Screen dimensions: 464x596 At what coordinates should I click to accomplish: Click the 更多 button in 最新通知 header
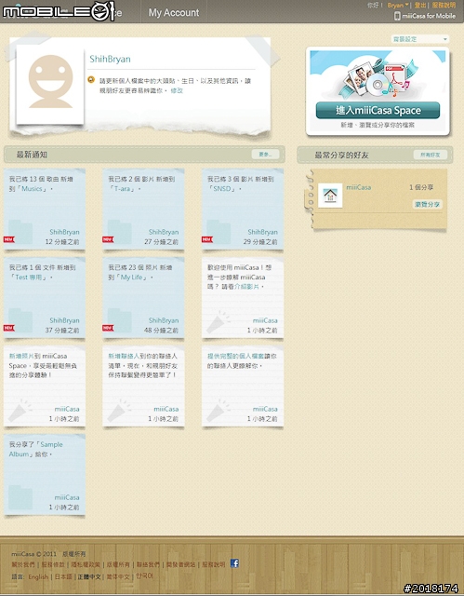click(265, 155)
